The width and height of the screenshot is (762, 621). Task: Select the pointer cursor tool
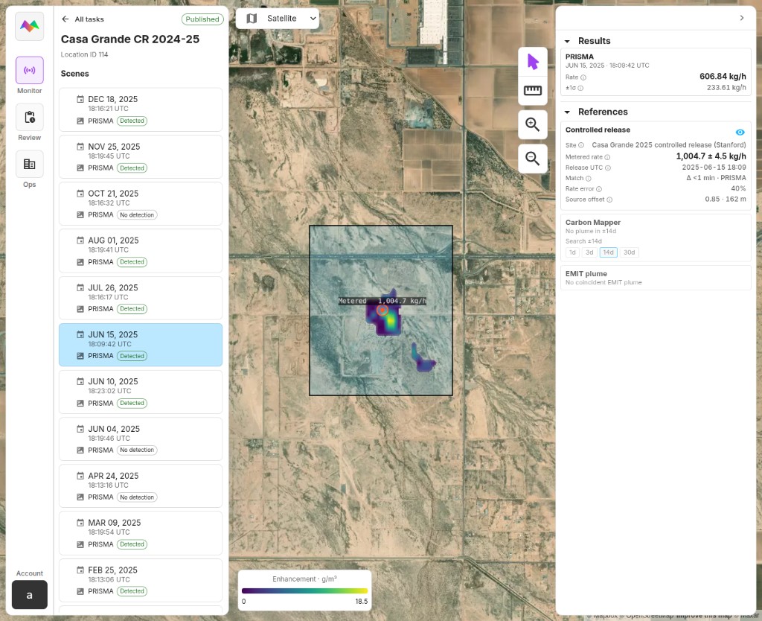[533, 62]
